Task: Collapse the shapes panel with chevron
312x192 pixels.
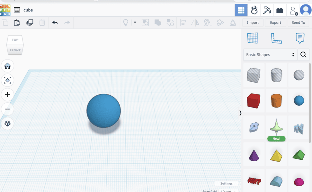Action: tap(240, 113)
